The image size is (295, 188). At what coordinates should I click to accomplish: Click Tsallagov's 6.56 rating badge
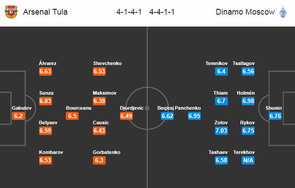tap(248, 71)
